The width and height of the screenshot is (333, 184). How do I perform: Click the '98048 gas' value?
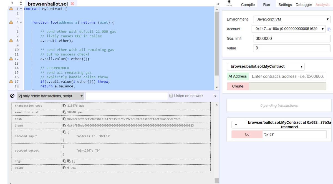pyautogui.click(x=75, y=112)
